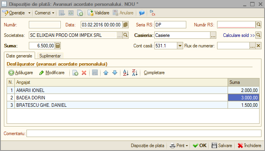Click the Dt/Ct accounting entries icon
Screen dimensions: 265x151
[152, 13]
